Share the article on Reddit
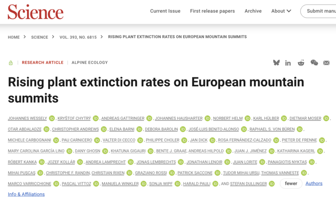The height and width of the screenshot is (203, 336). [301, 63]
